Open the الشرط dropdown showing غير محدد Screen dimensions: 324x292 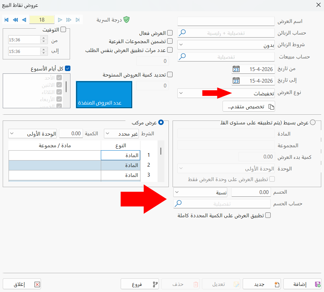coord(121,134)
